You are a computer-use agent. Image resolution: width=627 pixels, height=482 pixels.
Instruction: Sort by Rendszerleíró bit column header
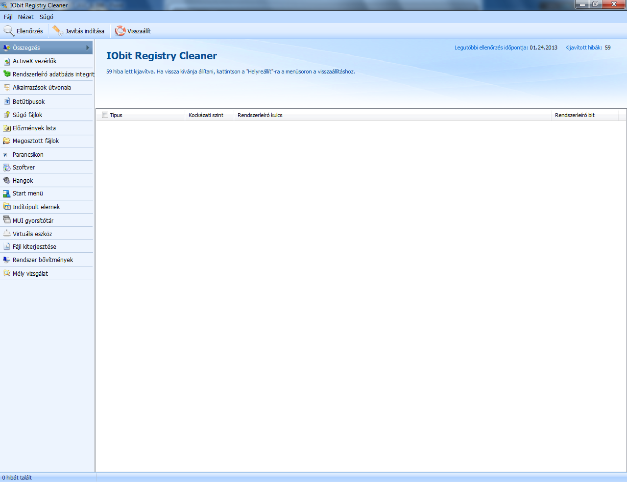[x=585, y=115]
